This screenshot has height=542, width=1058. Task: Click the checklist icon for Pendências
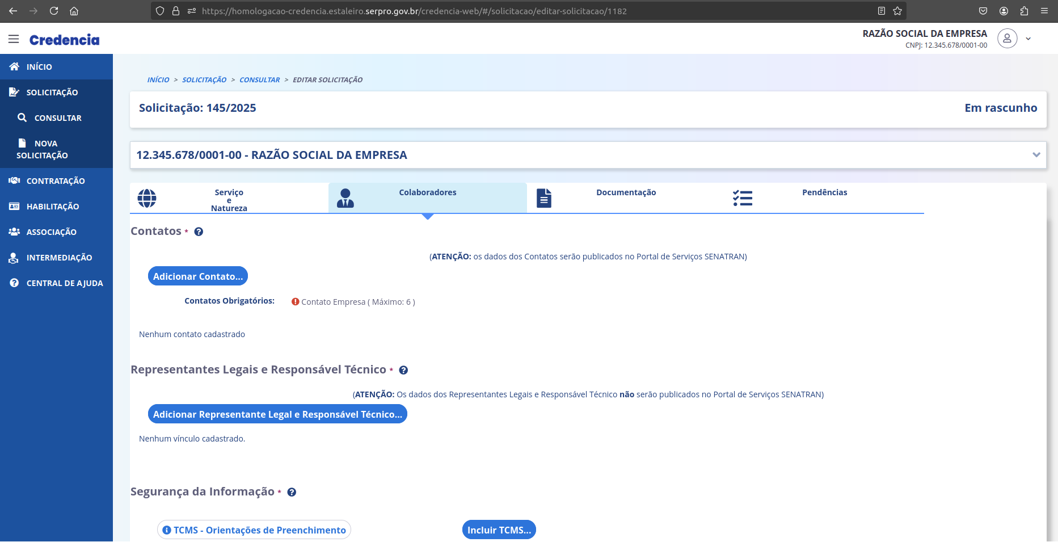click(x=742, y=198)
